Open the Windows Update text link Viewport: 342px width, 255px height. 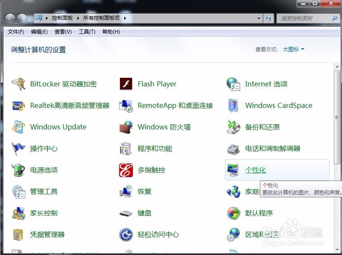pos(58,127)
